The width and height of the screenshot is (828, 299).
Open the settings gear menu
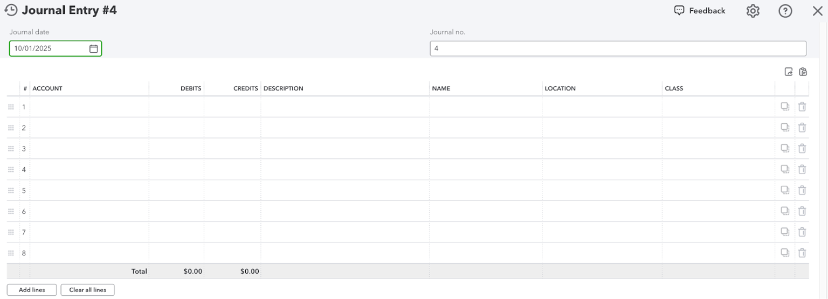click(x=753, y=11)
